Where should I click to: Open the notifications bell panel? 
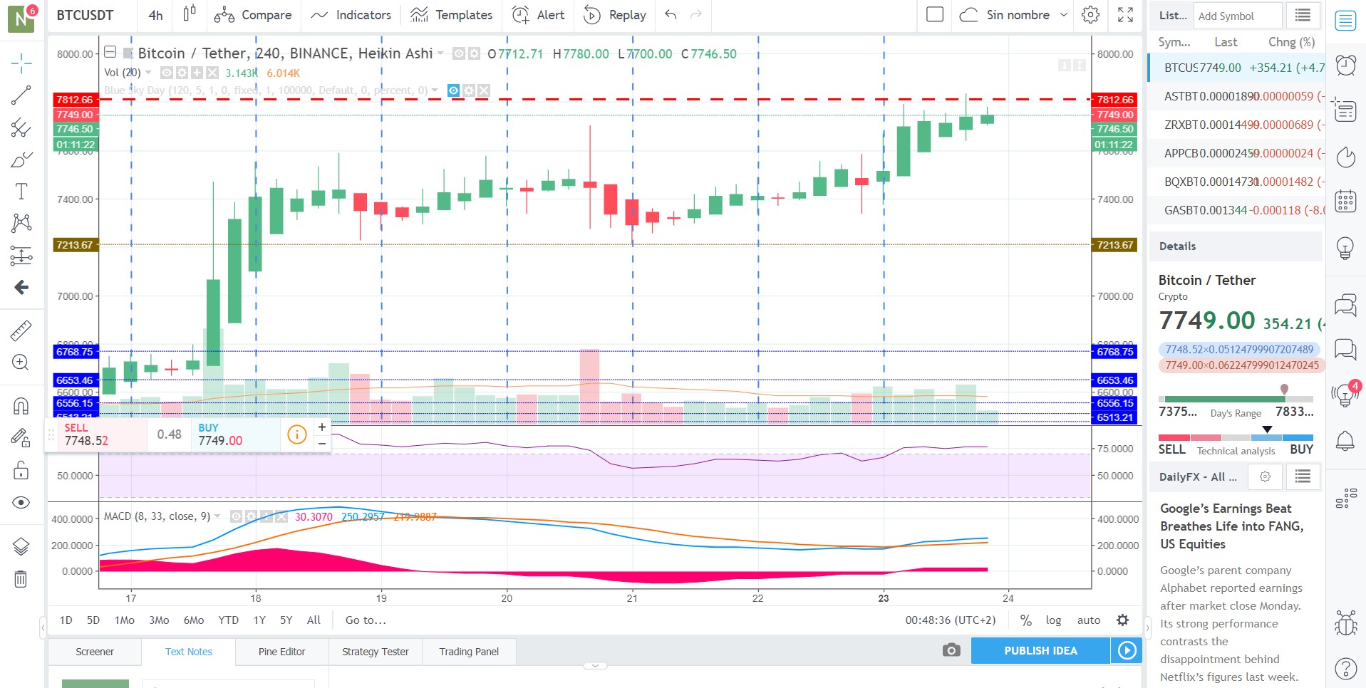tap(1345, 441)
